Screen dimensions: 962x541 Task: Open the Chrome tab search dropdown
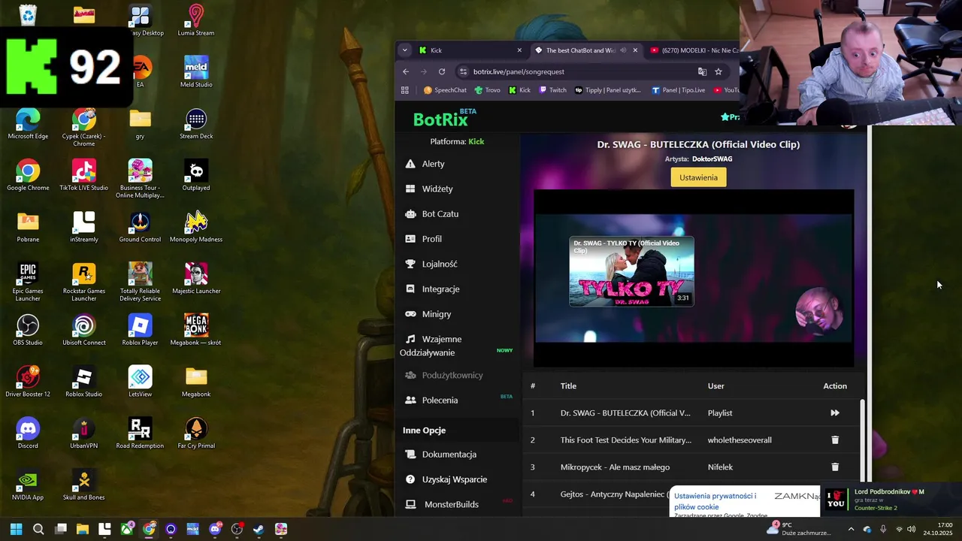tap(405, 50)
